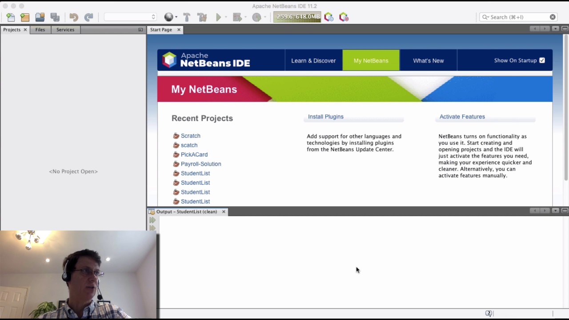
Task: Select the Start Page tab
Action: tap(161, 30)
